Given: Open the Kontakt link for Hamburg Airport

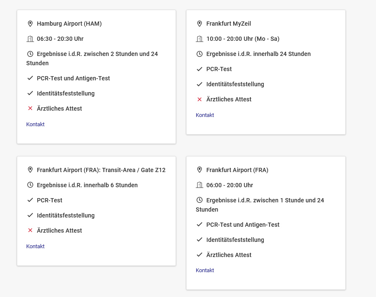Looking at the screenshot, I should [x=35, y=125].
